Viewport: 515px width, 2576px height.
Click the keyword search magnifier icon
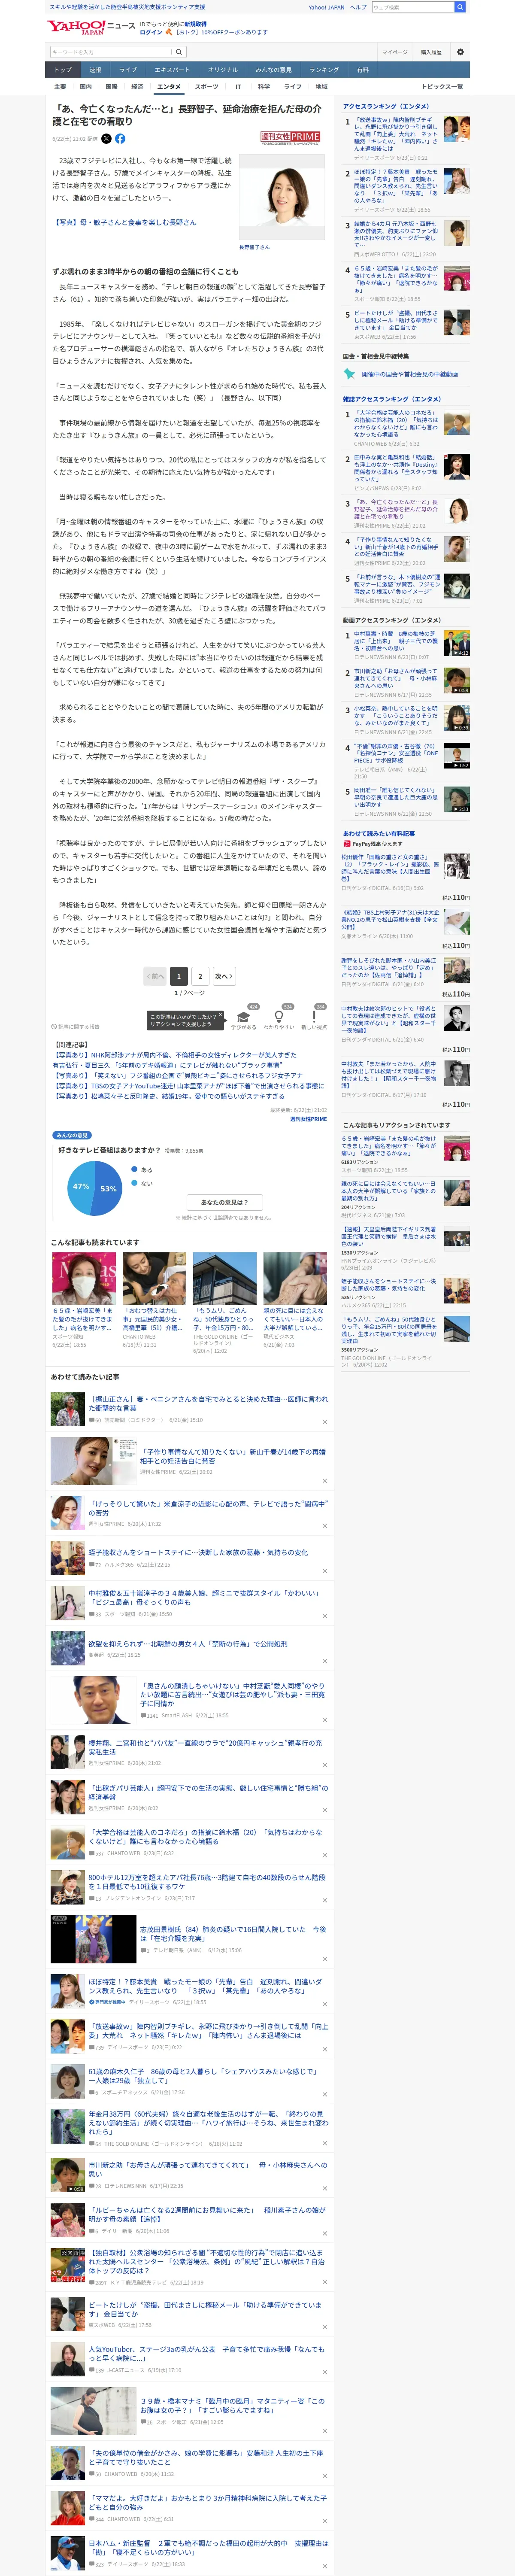tap(179, 52)
